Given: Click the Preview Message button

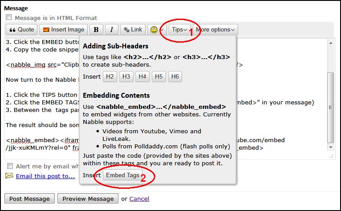Looking at the screenshot, I should tap(89, 199).
